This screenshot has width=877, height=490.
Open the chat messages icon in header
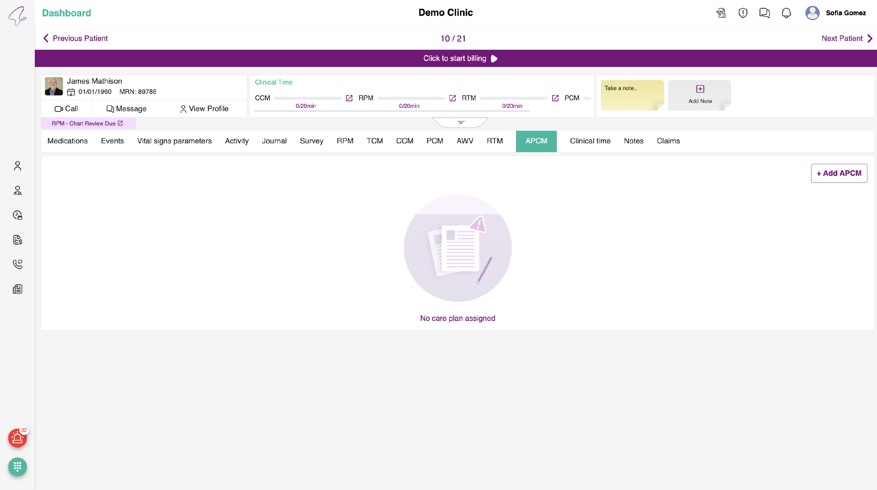point(764,13)
